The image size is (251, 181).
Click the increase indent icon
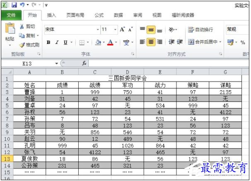[180, 42]
